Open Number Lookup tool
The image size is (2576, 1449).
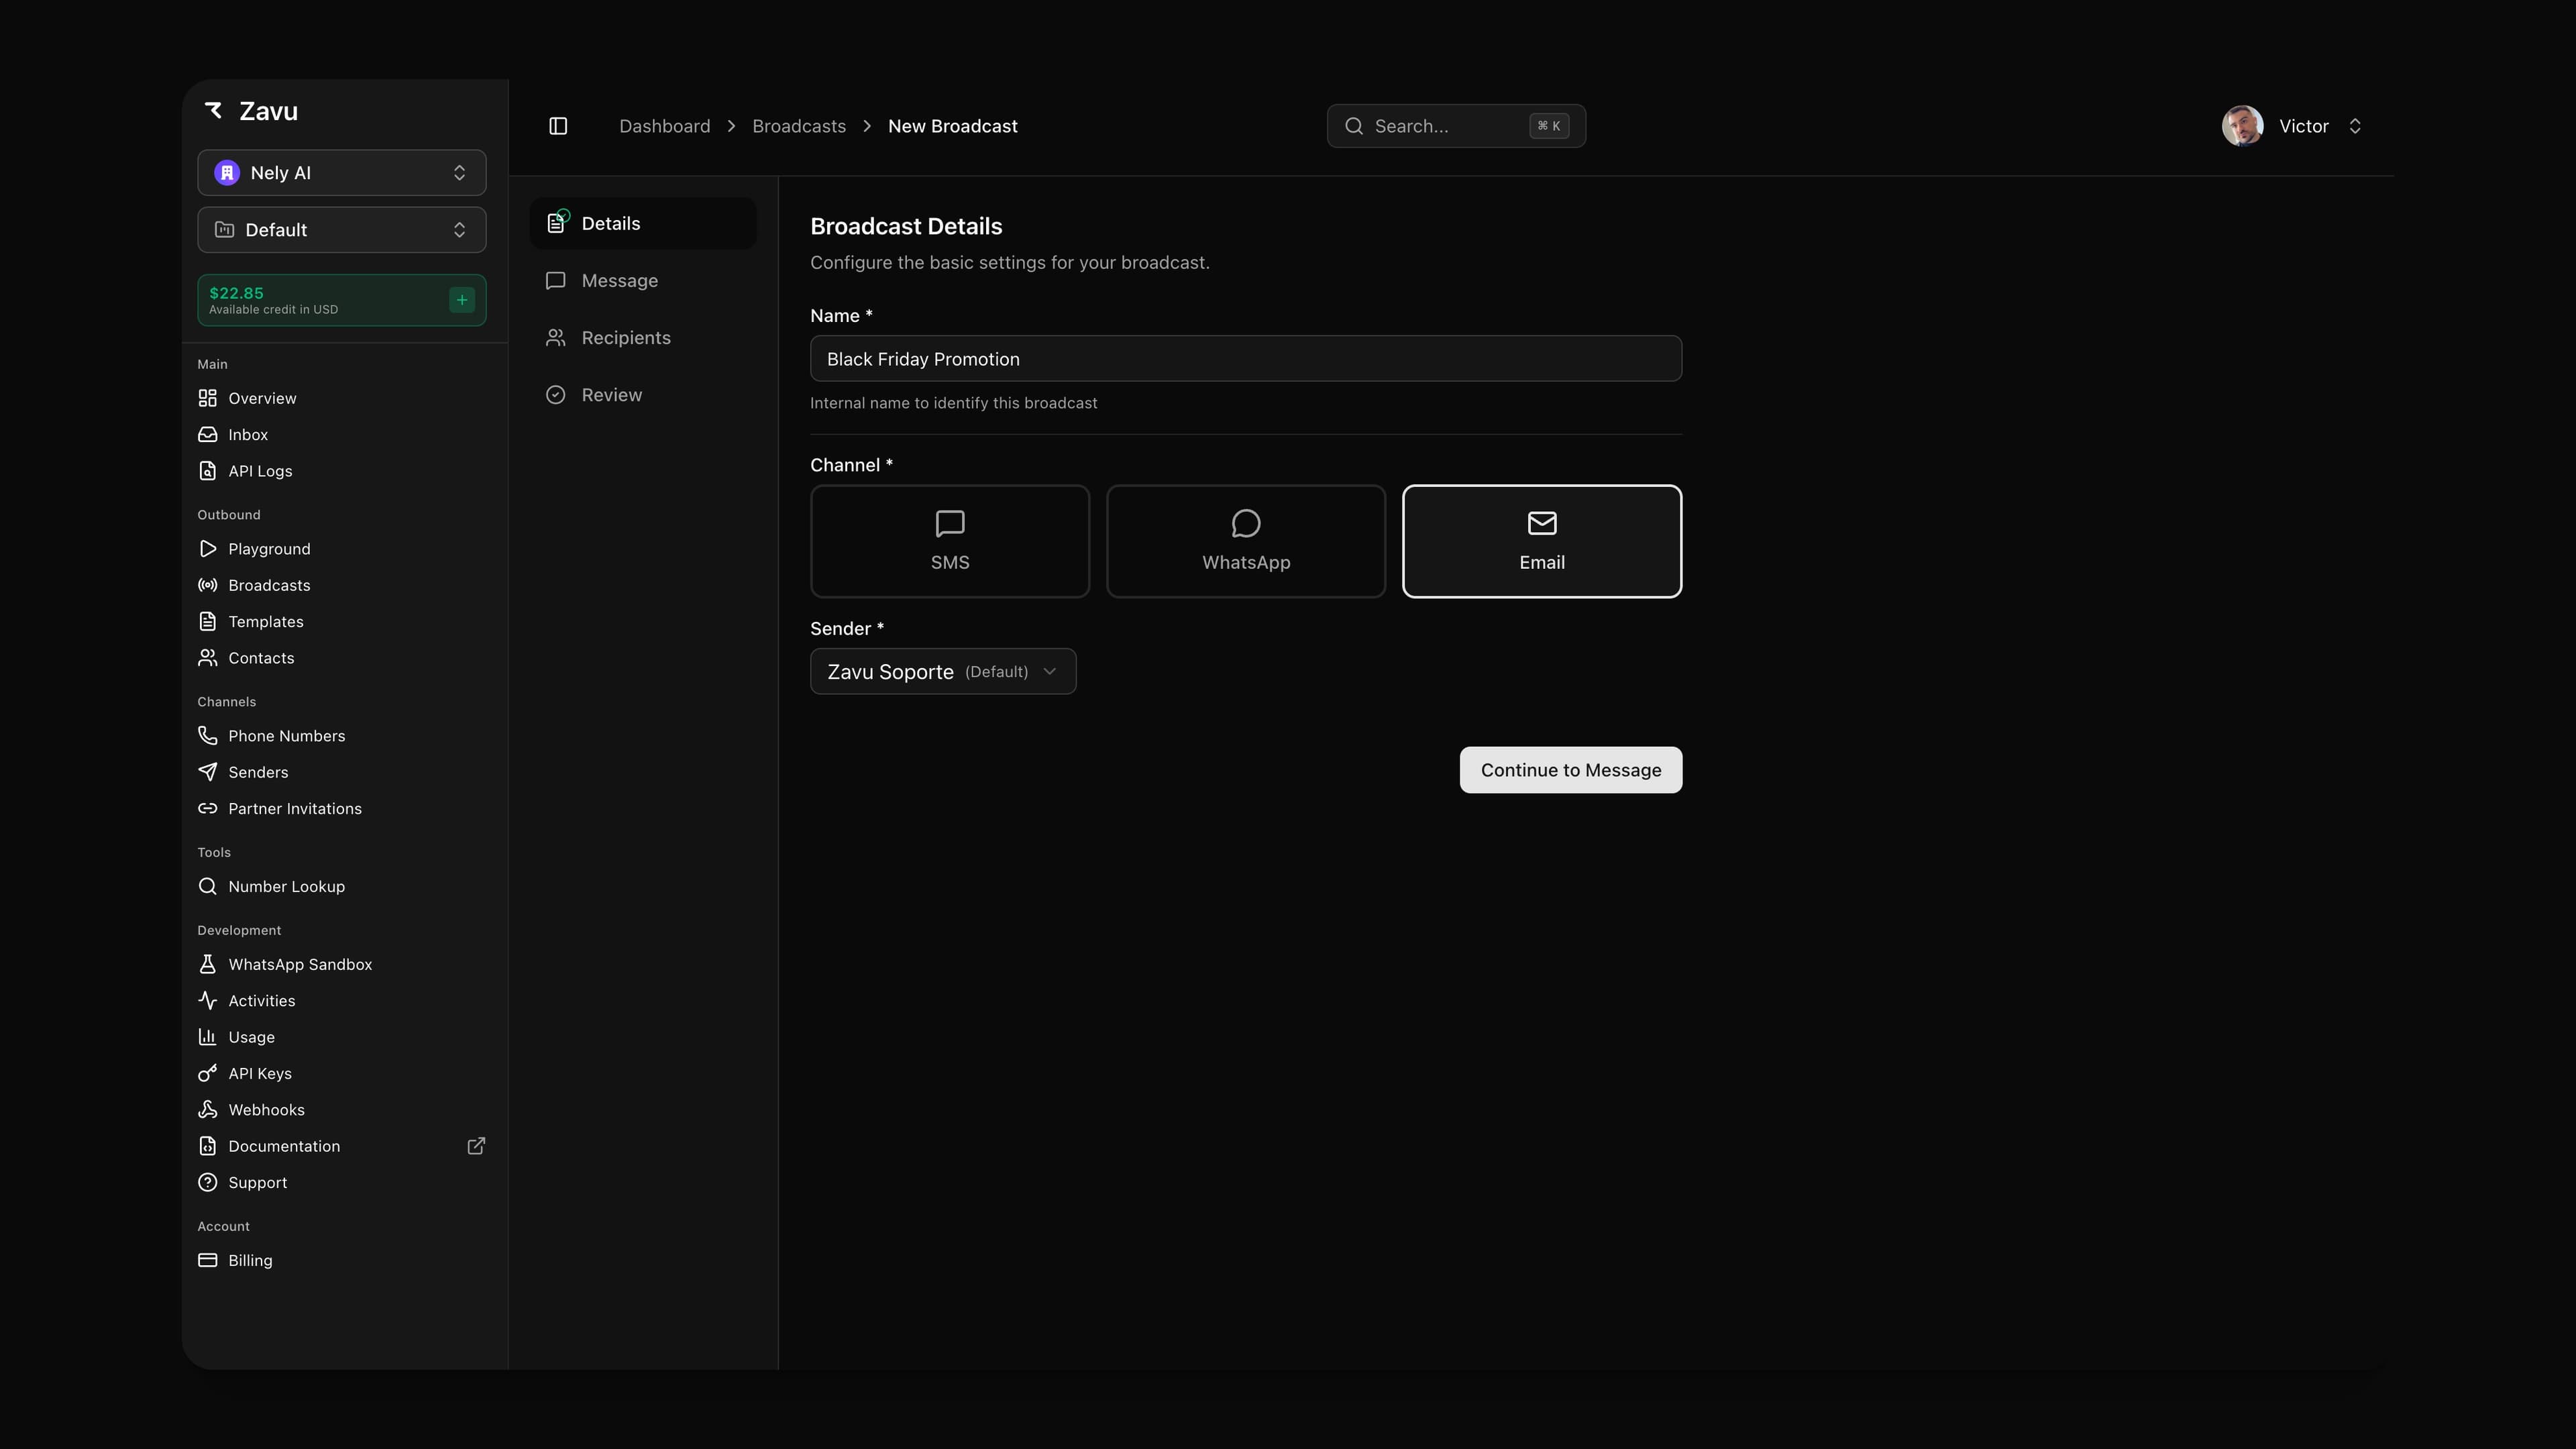286,886
